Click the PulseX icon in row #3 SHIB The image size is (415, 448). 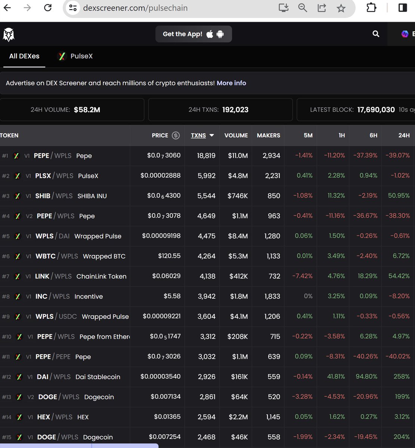17,196
